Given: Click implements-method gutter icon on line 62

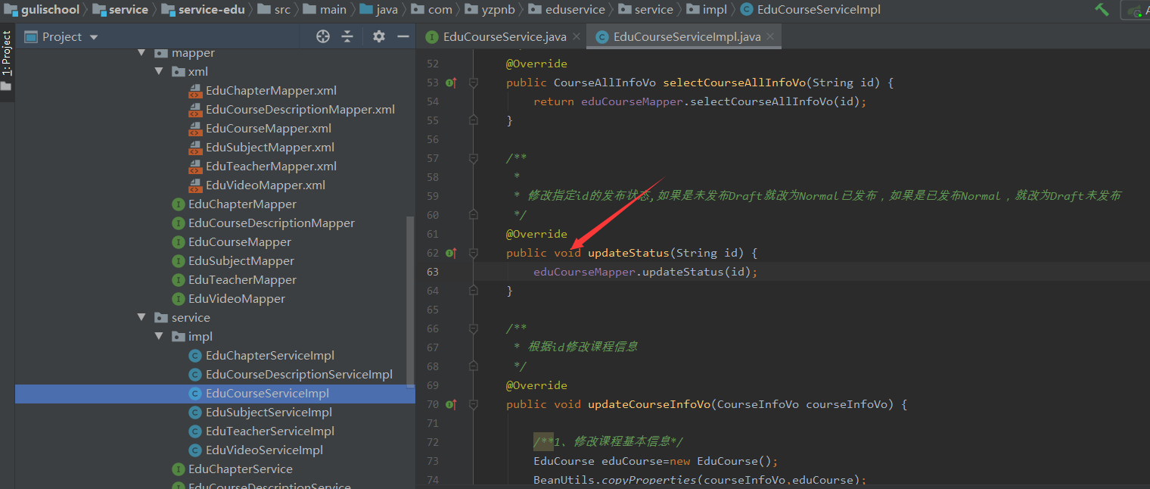Looking at the screenshot, I should (451, 253).
